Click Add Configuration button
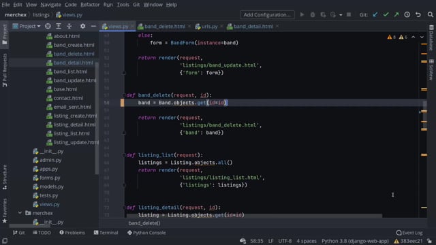Image resolution: width=436 pixels, height=245 pixels. tap(267, 15)
